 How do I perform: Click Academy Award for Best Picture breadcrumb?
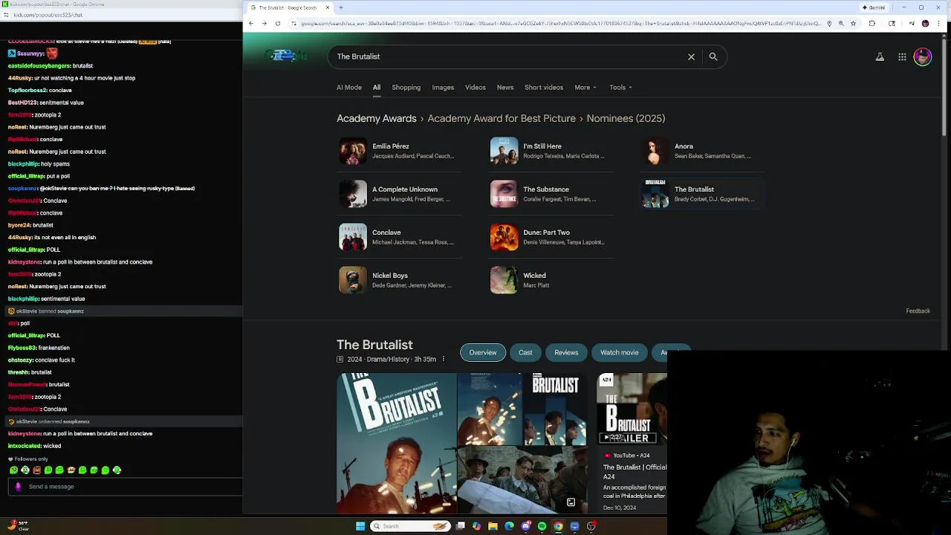502,118
